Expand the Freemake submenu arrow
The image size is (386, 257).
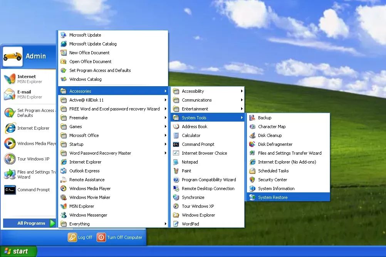(x=165, y=118)
